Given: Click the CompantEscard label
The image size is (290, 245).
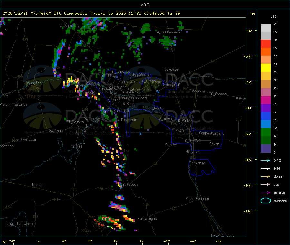Looking at the screenshot, I should coord(212,133).
